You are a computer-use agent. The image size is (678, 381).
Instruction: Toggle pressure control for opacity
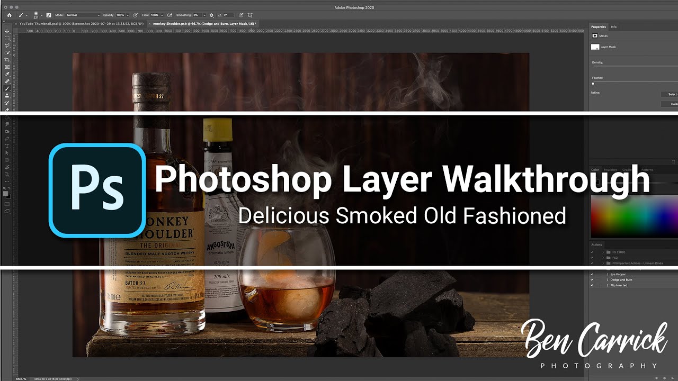coord(135,15)
